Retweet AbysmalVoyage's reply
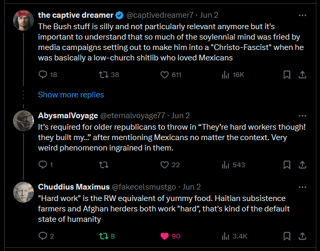 103,165
